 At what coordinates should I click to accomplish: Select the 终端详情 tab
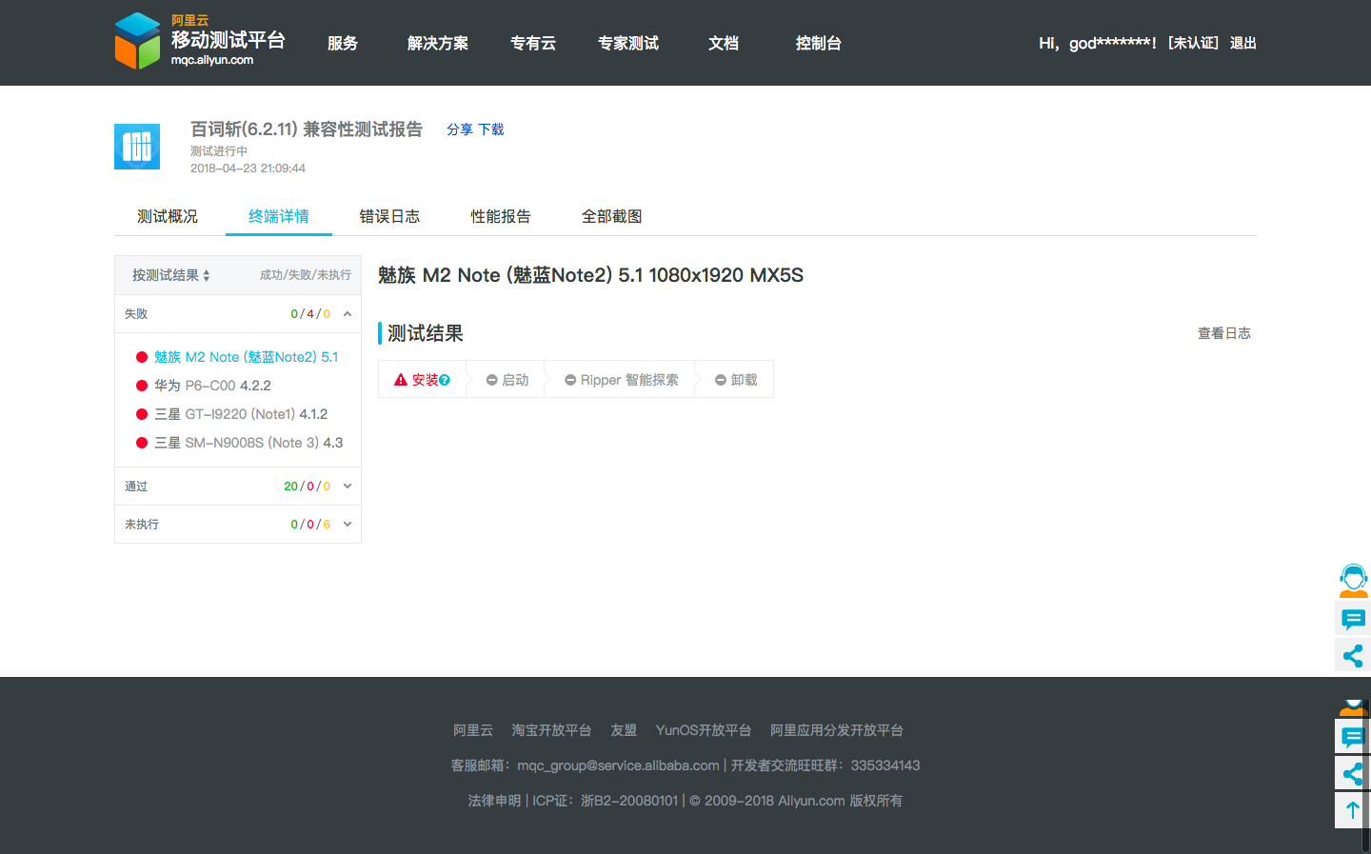pyautogui.click(x=279, y=216)
